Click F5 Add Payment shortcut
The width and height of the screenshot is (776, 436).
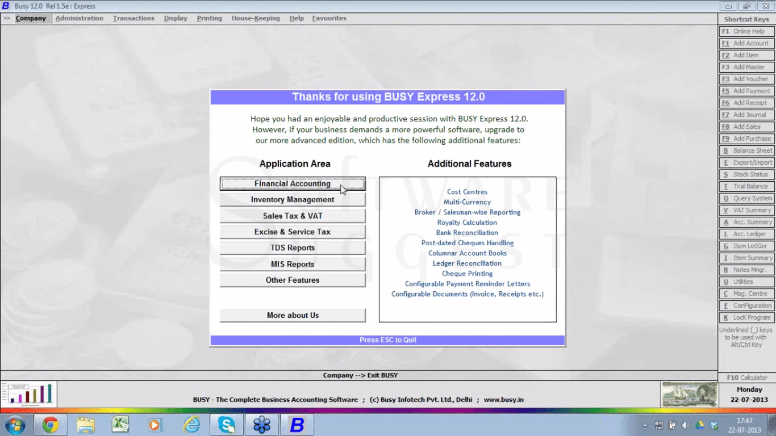[x=746, y=91]
